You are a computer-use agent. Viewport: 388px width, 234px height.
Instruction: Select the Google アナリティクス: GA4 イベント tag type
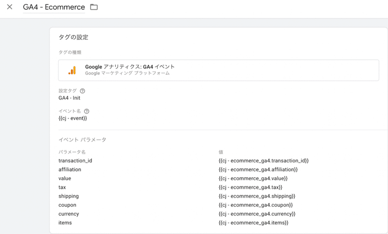tap(219, 70)
